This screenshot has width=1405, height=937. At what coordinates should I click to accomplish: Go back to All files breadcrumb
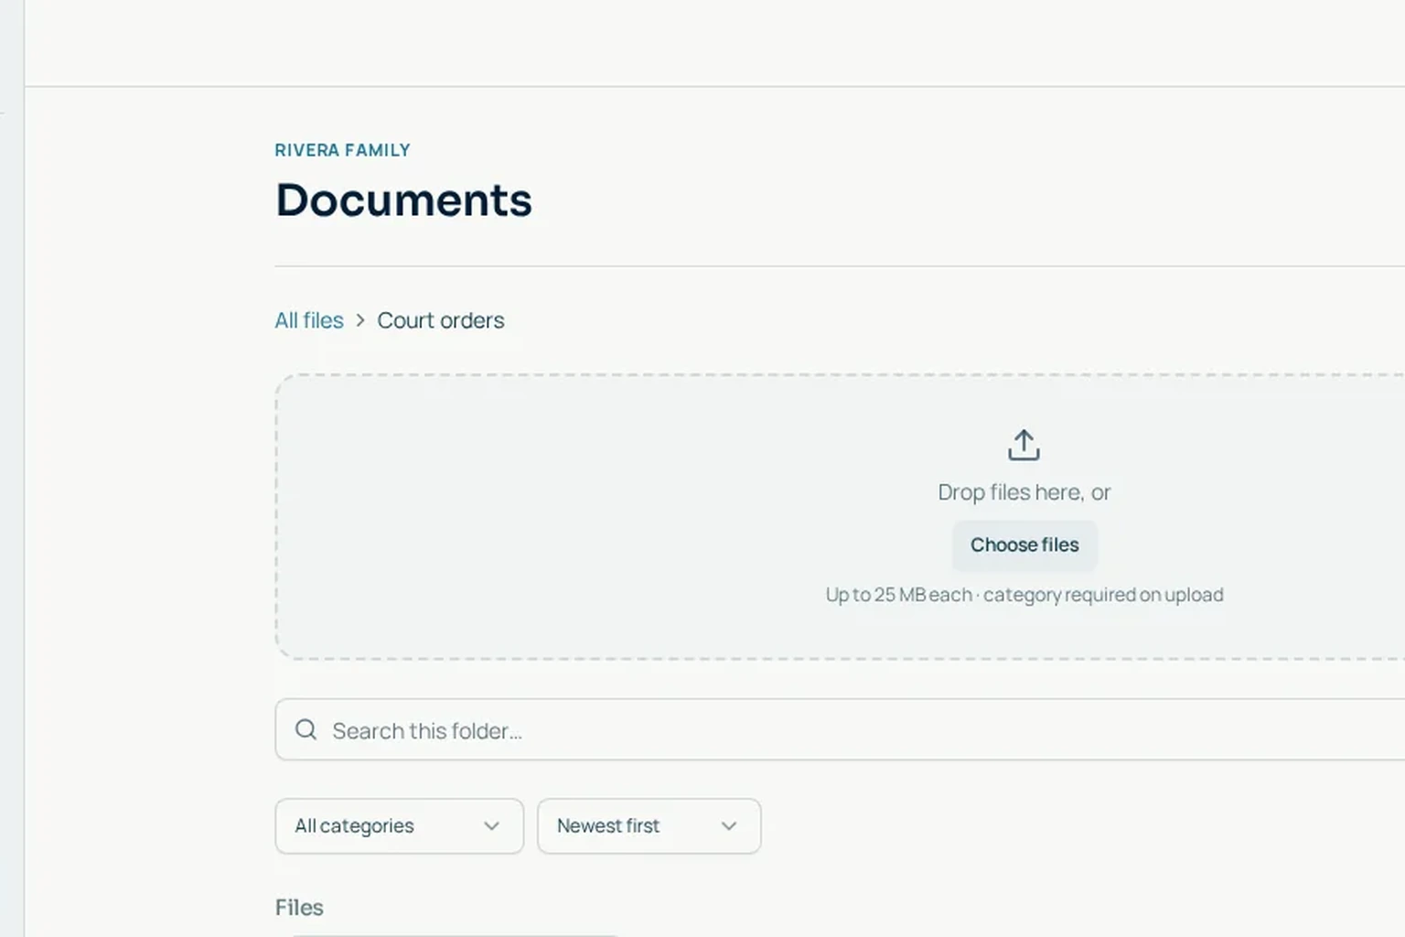tap(309, 320)
